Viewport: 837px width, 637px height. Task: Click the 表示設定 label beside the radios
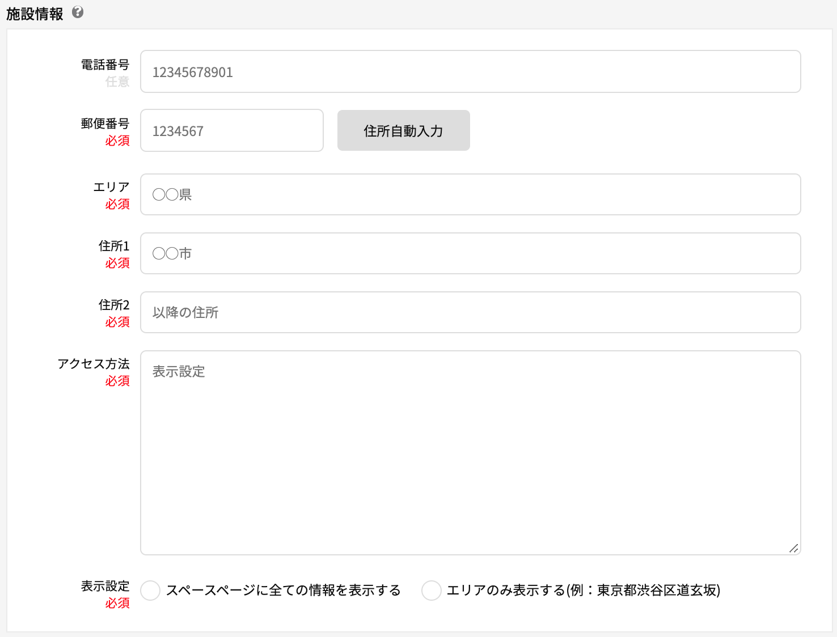click(105, 586)
